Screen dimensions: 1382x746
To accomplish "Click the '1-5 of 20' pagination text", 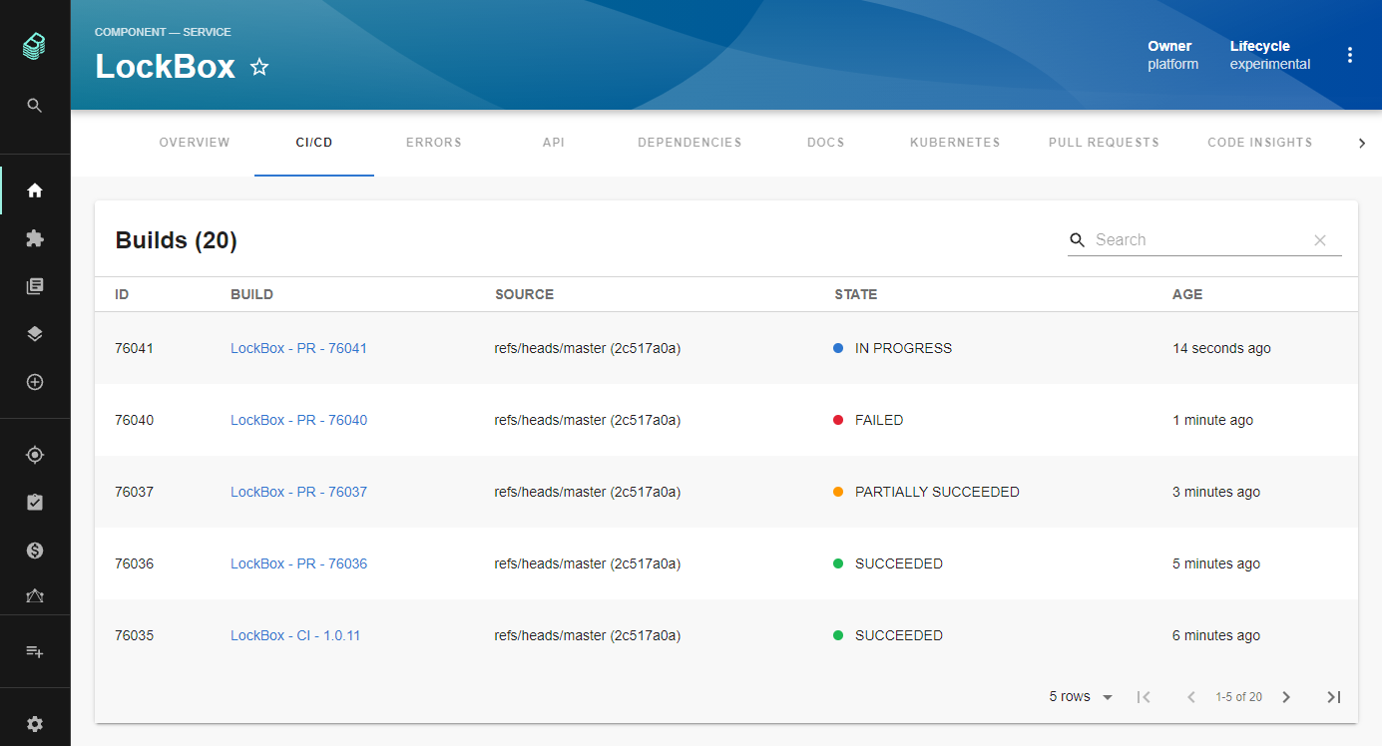I will click(1238, 697).
